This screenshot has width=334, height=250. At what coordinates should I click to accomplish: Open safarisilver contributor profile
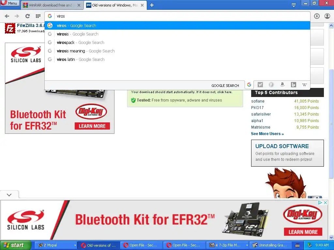(x=261, y=114)
